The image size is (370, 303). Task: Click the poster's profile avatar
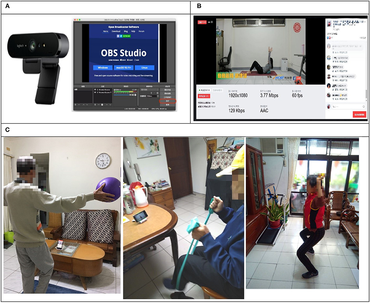tap(329, 23)
